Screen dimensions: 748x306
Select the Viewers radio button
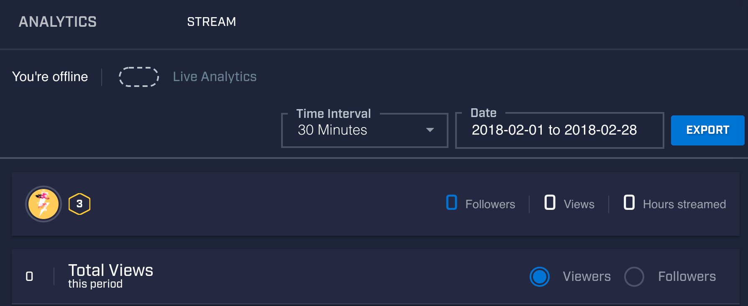[540, 276]
